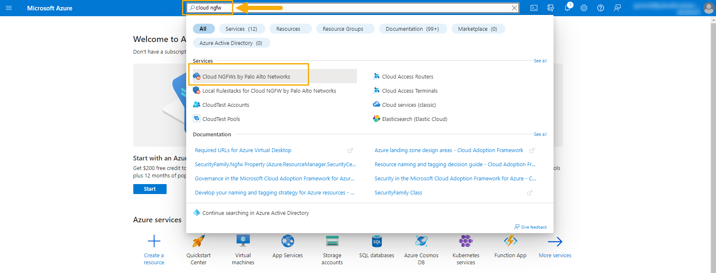Image resolution: width=716 pixels, height=273 pixels.
Task: Open Cloud Shell from the top bar
Action: point(534,8)
